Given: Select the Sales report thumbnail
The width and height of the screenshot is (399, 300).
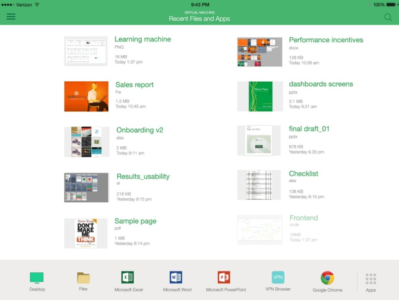Looking at the screenshot, I should (86, 96).
